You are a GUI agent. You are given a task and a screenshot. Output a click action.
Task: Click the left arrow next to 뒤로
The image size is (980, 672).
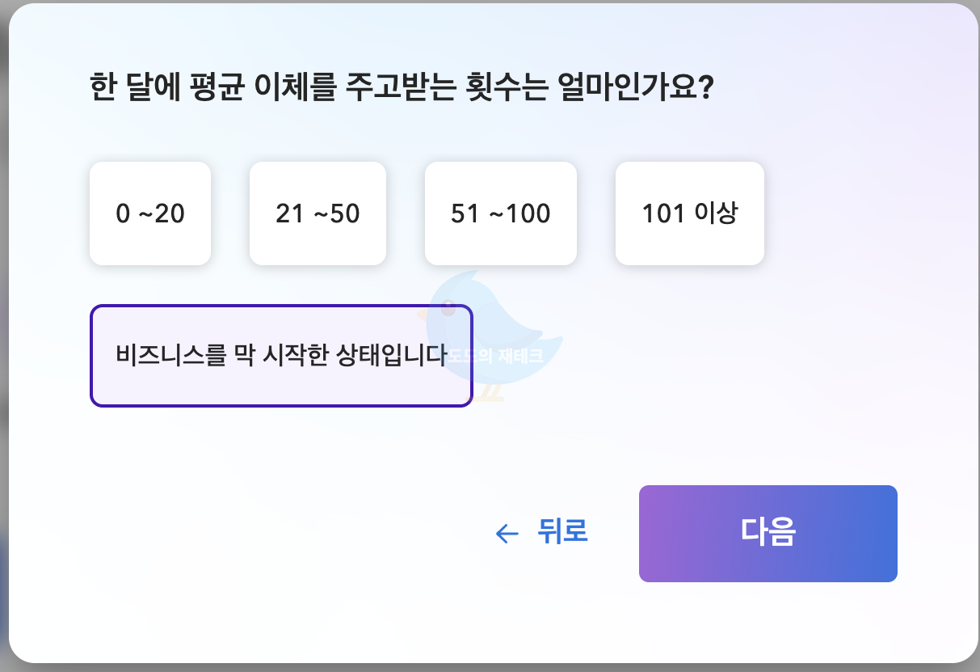pos(504,534)
